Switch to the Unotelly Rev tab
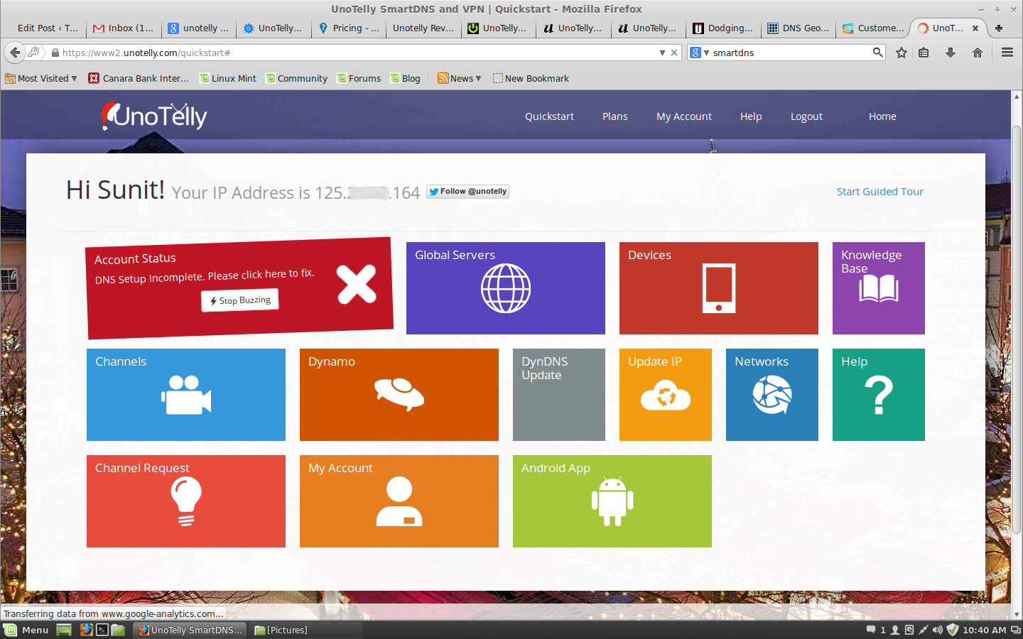Screen dimensions: 1023x639 [423, 28]
